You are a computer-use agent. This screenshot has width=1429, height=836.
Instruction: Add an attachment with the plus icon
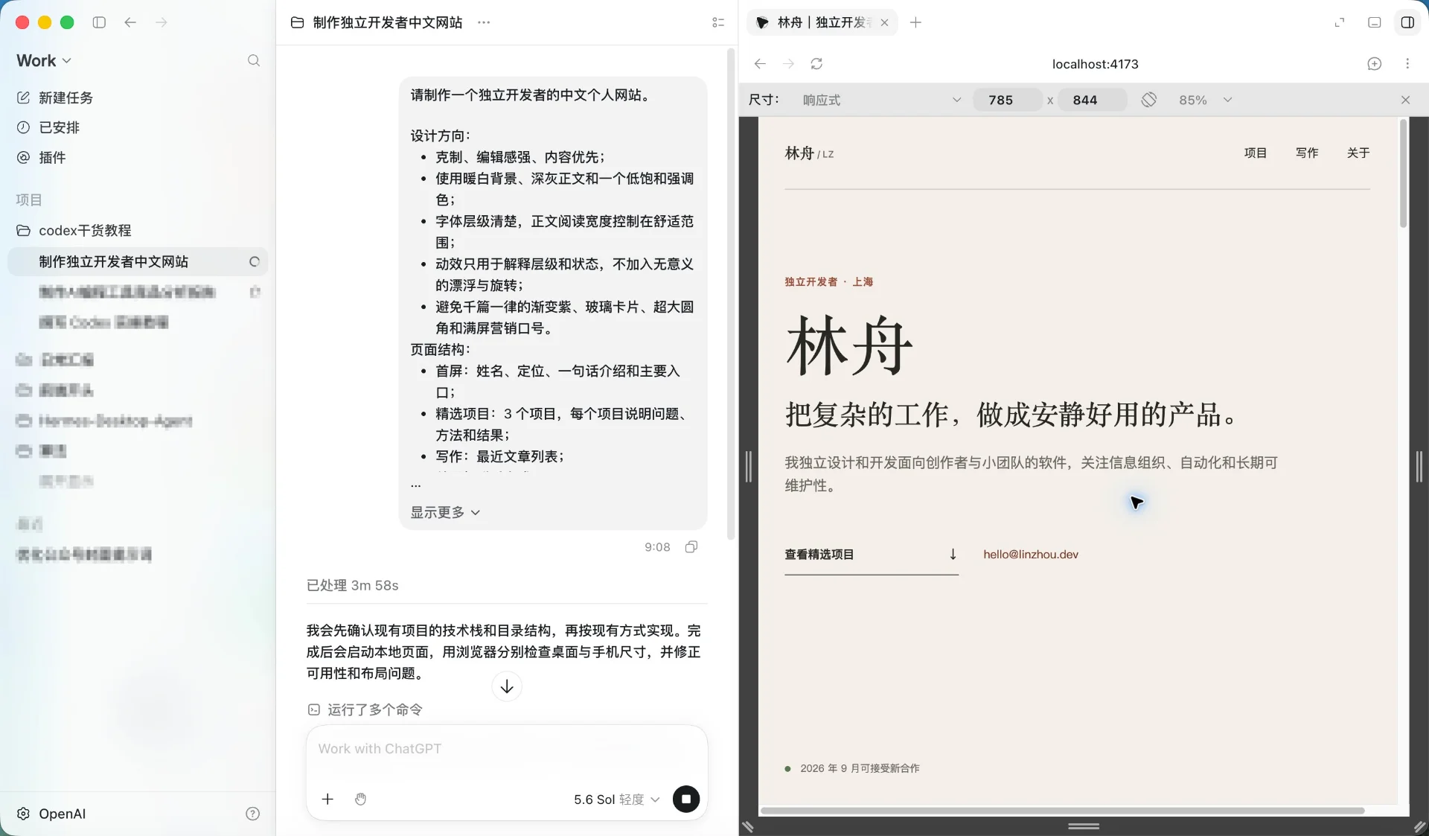click(x=327, y=799)
